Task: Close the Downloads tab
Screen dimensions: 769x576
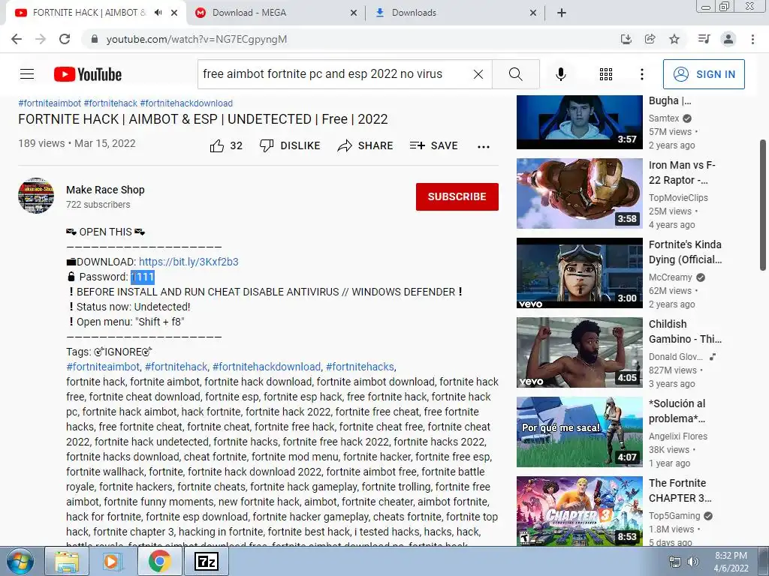Action: point(533,13)
